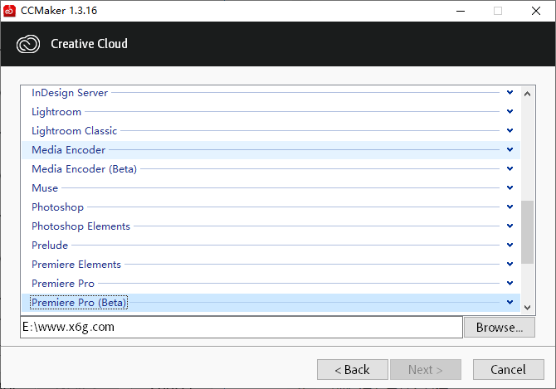Select the Prelude list entry

[50, 246]
